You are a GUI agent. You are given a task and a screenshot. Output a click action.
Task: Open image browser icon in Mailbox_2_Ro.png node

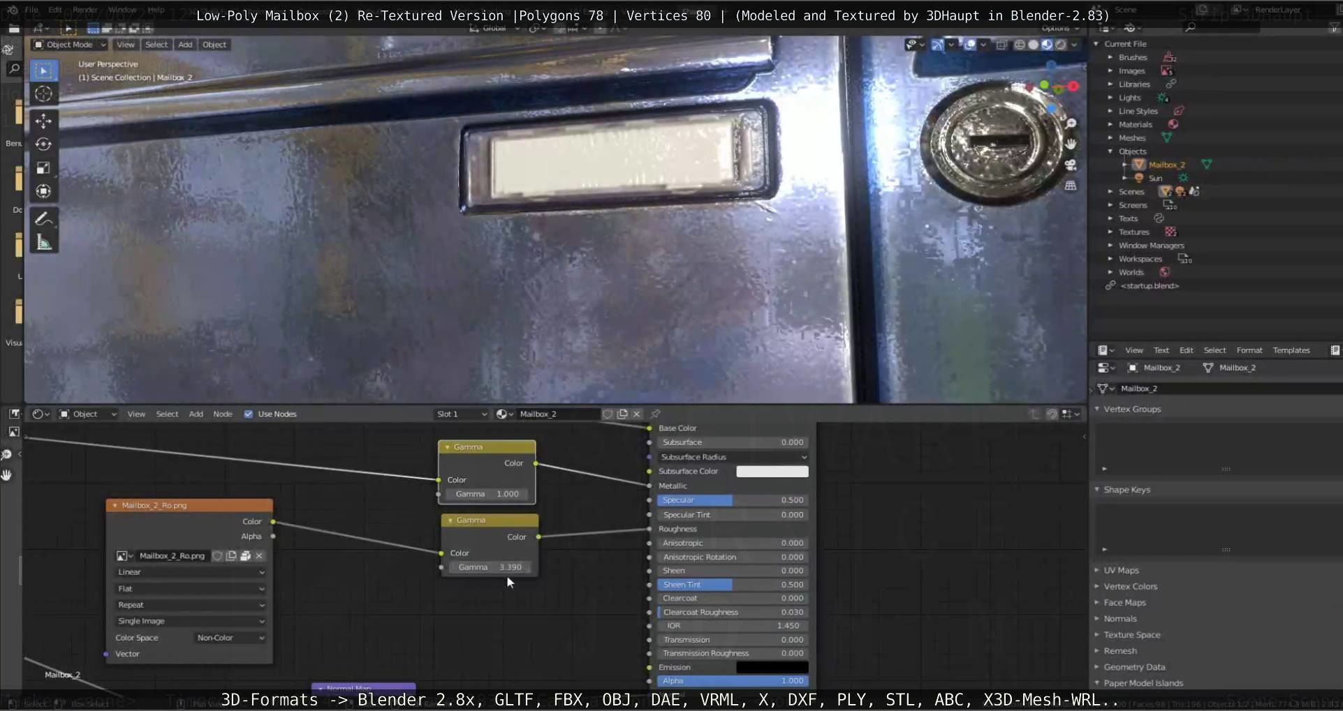124,556
